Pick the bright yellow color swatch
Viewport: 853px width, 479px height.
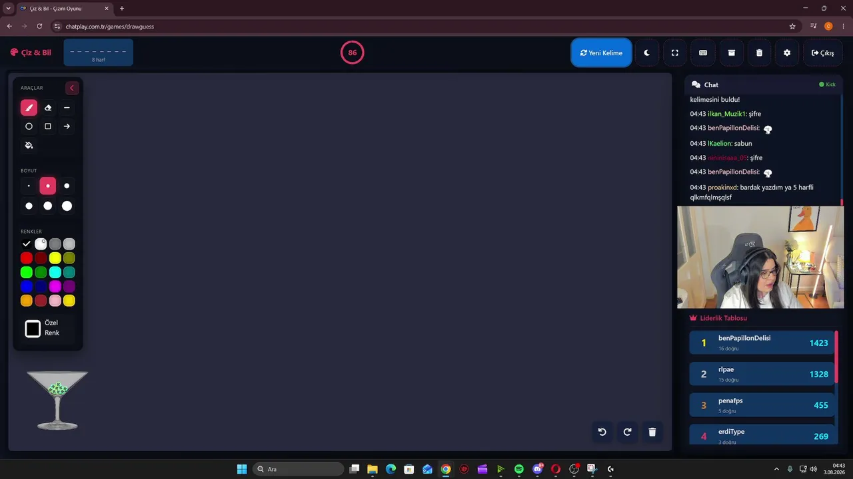55,258
